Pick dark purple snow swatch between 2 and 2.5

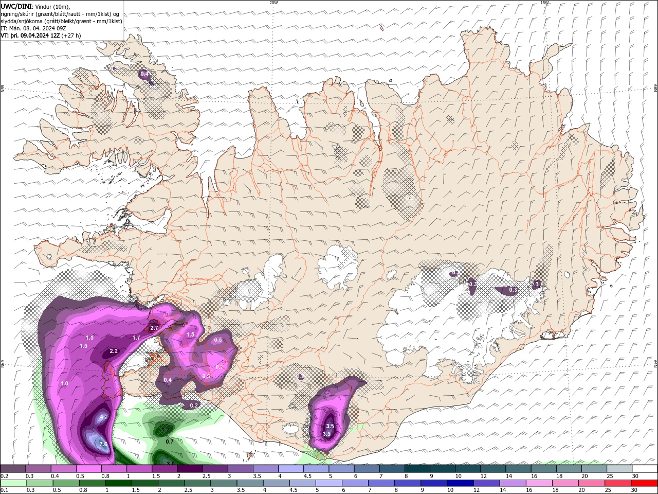pos(190,469)
